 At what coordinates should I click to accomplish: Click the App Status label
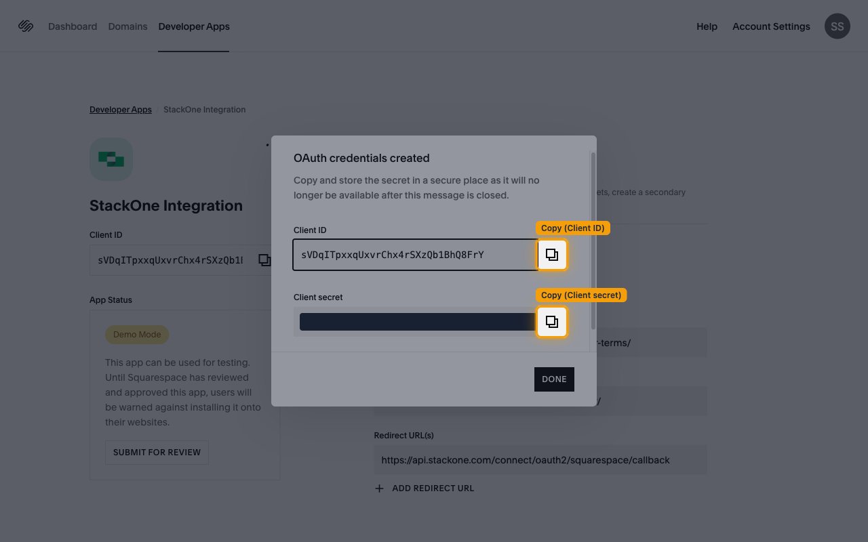click(x=111, y=300)
